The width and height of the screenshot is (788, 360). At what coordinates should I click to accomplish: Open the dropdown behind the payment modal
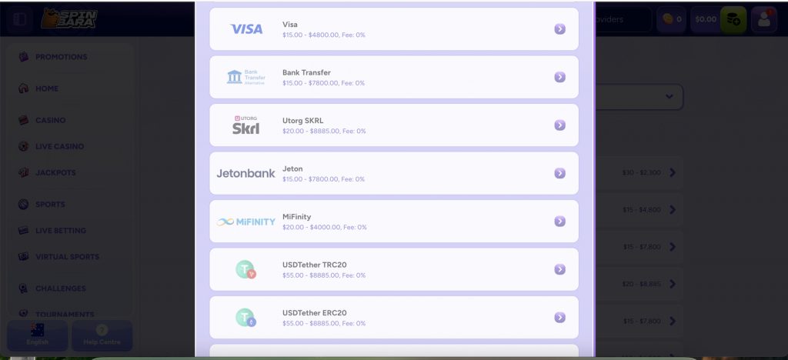click(668, 96)
